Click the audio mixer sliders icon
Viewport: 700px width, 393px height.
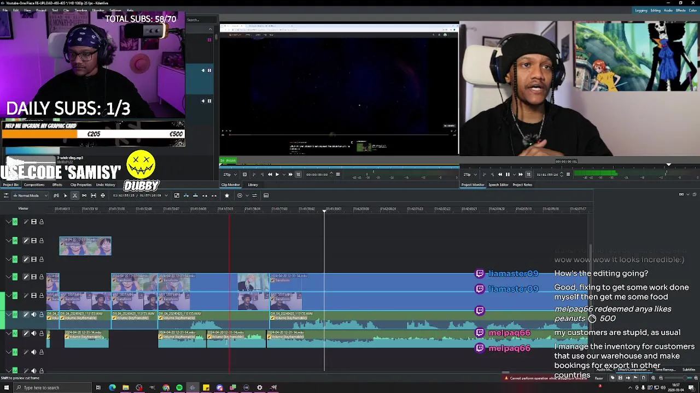coord(254,195)
